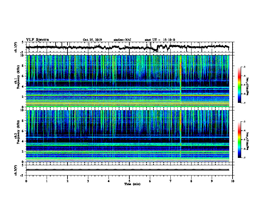Click the time axis tick label "10"
This screenshot has width=262, height=203.
pos(233,181)
